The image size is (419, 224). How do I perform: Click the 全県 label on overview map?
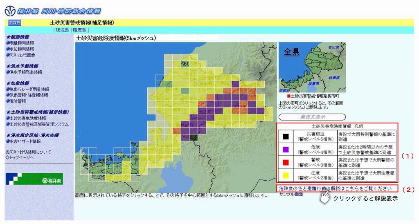pyautogui.click(x=291, y=51)
